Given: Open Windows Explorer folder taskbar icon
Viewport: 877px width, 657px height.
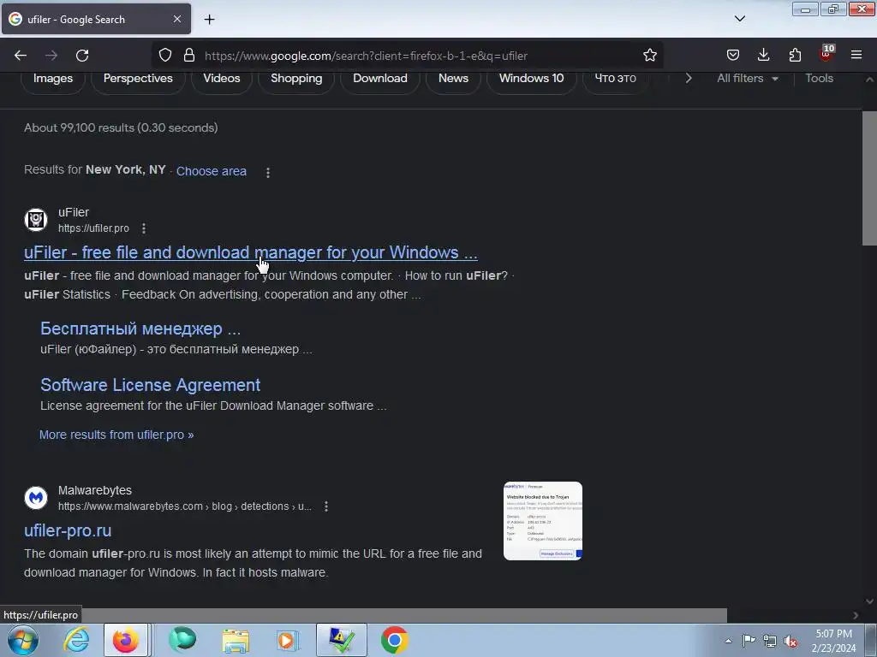Looking at the screenshot, I should (x=236, y=640).
